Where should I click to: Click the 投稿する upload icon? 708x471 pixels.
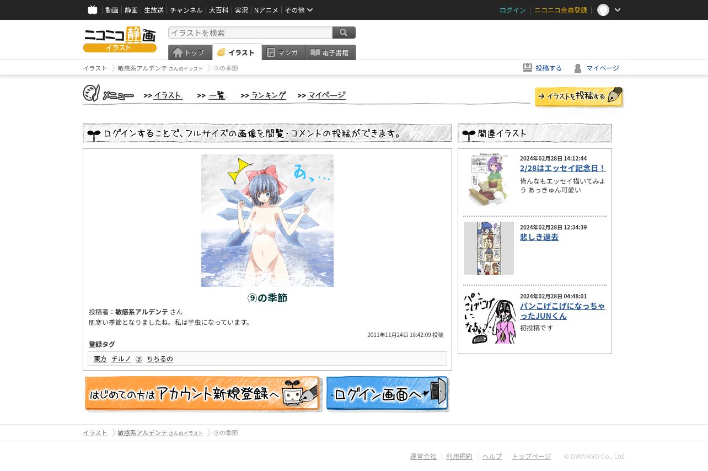point(528,67)
